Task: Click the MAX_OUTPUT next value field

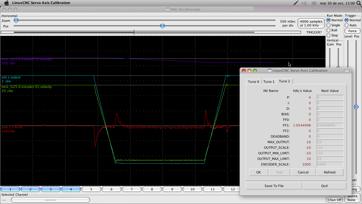Action: [x=330, y=142]
